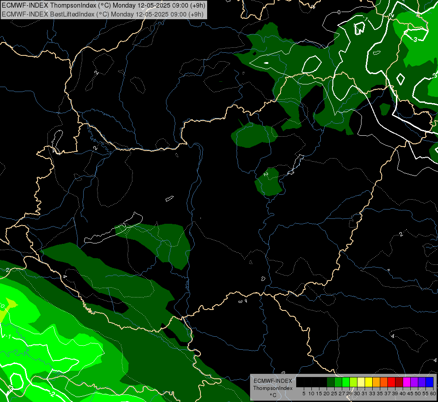Click the legend tick value 40
The image size is (438, 402).
coord(403,394)
